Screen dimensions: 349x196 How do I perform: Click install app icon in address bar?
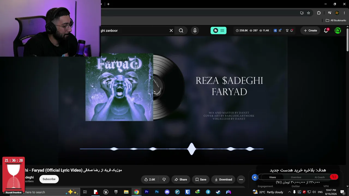(302, 13)
